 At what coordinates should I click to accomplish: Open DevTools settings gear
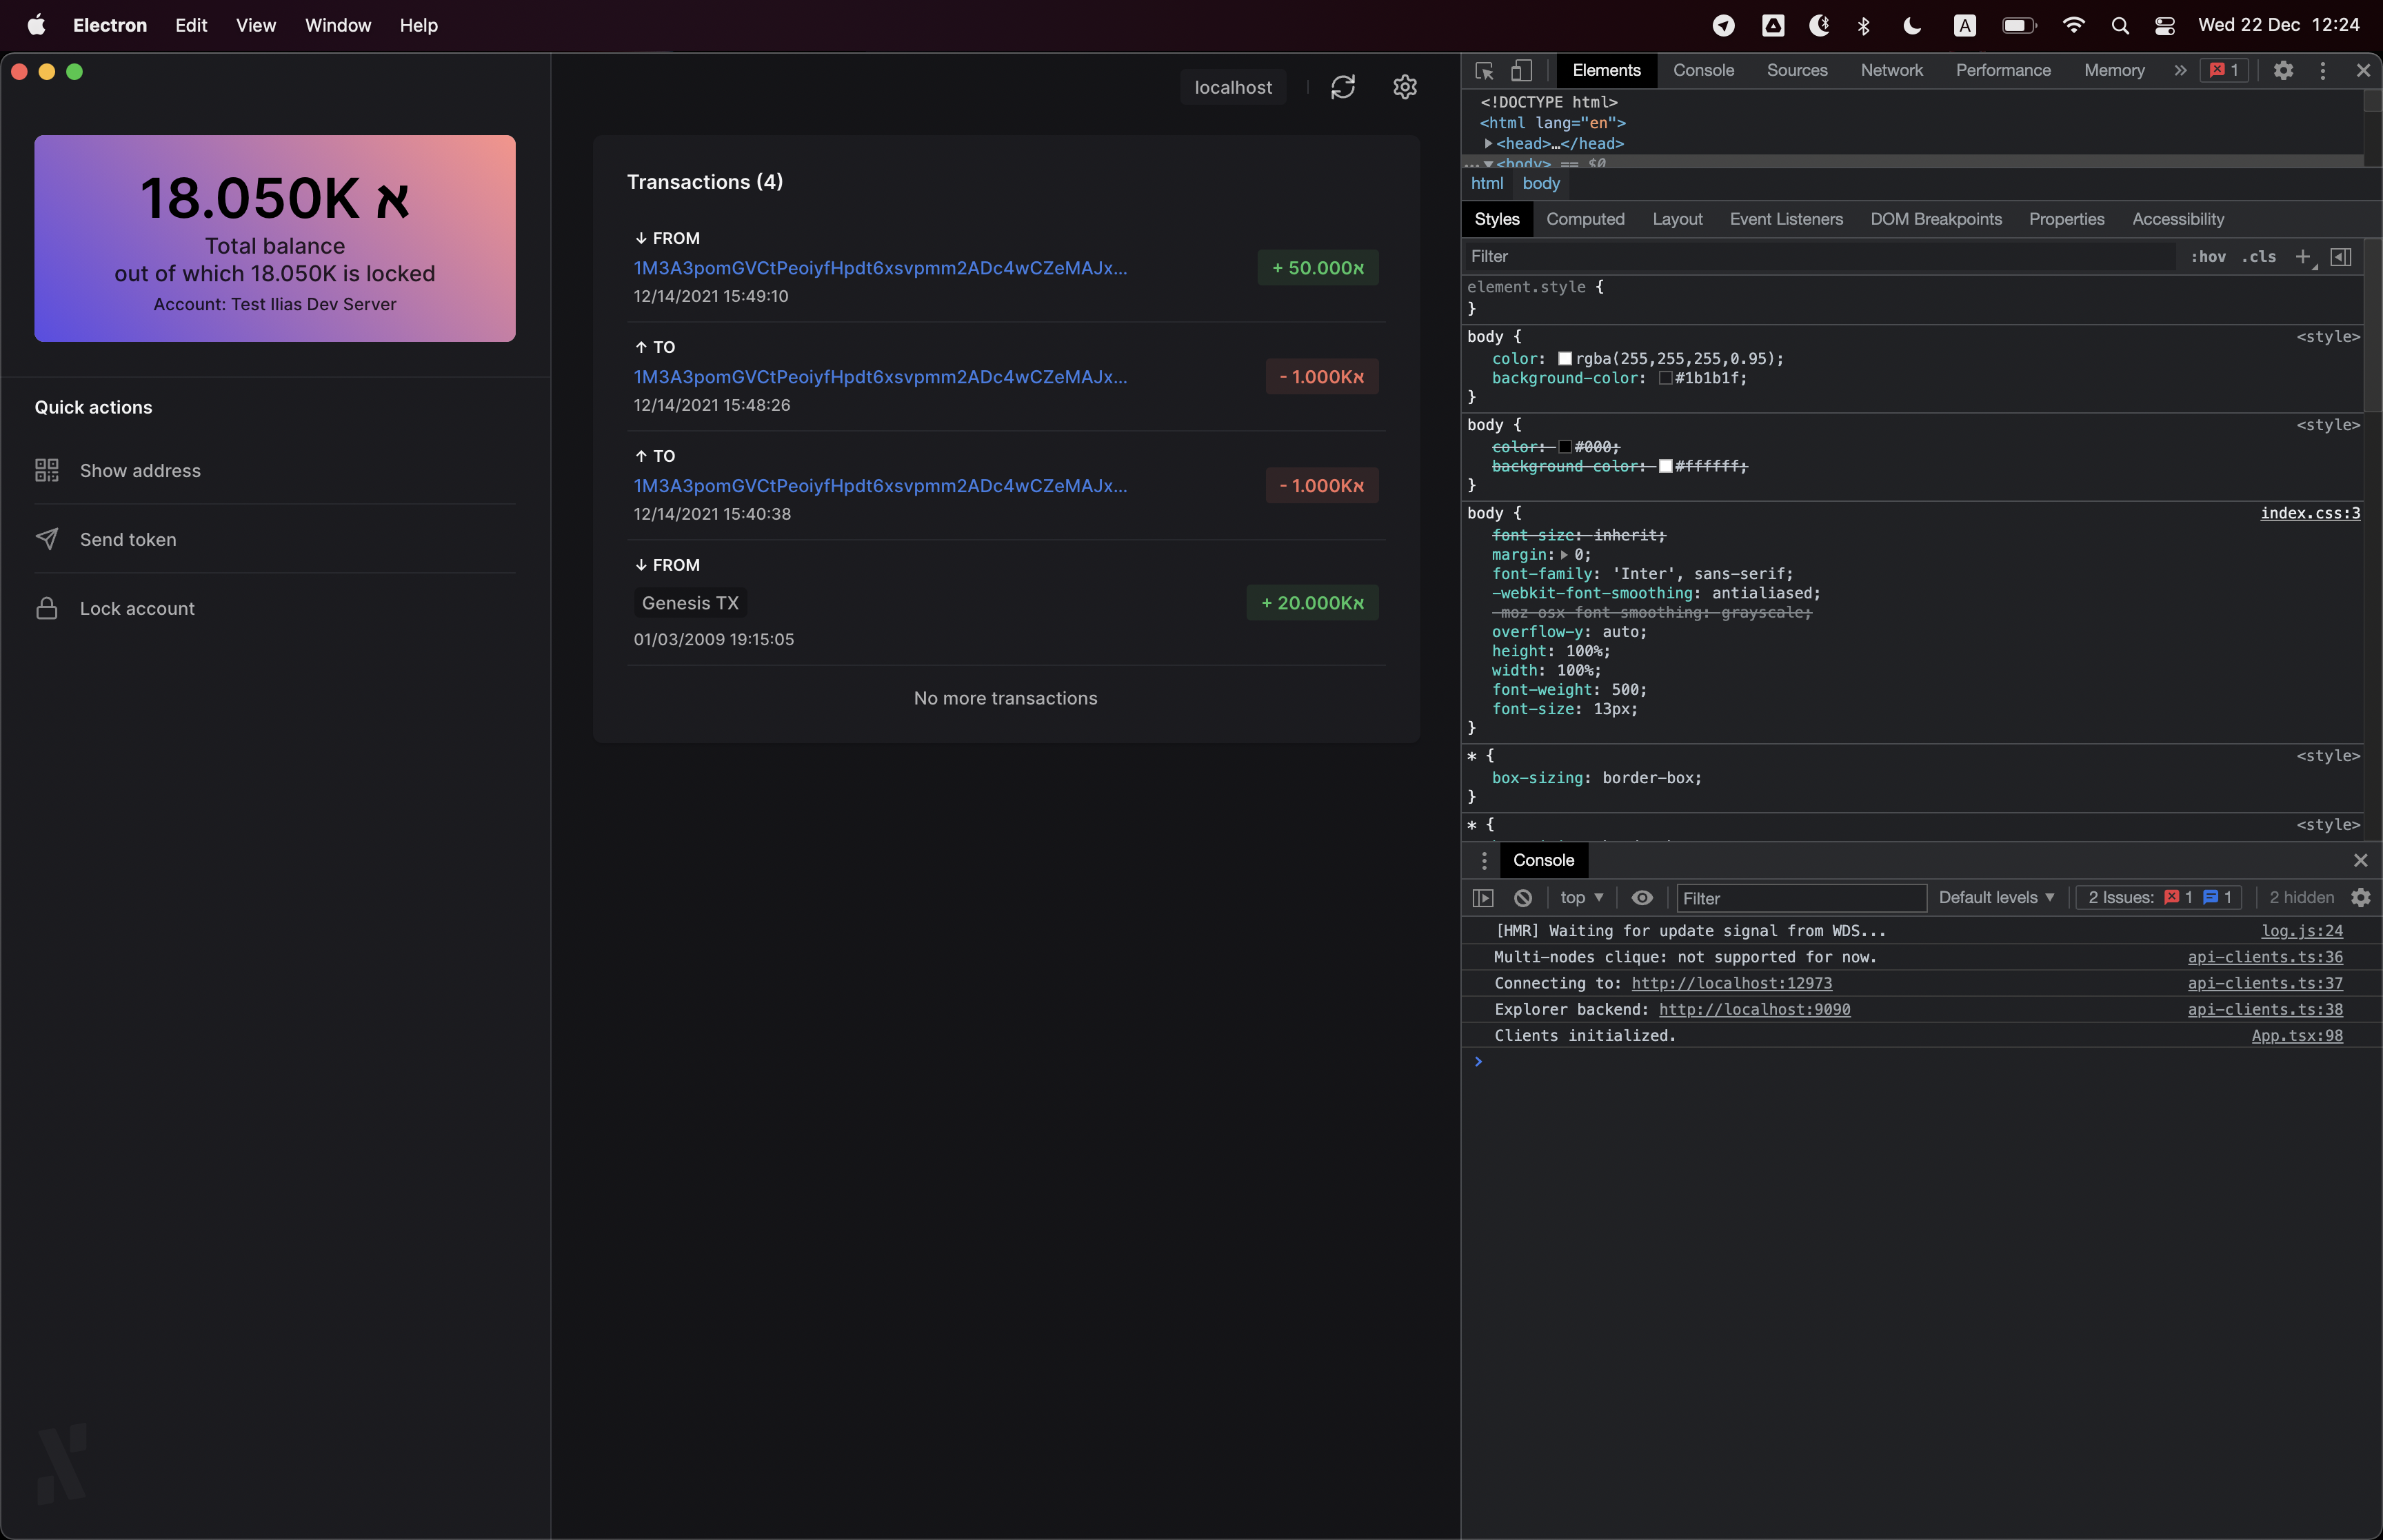click(2283, 70)
